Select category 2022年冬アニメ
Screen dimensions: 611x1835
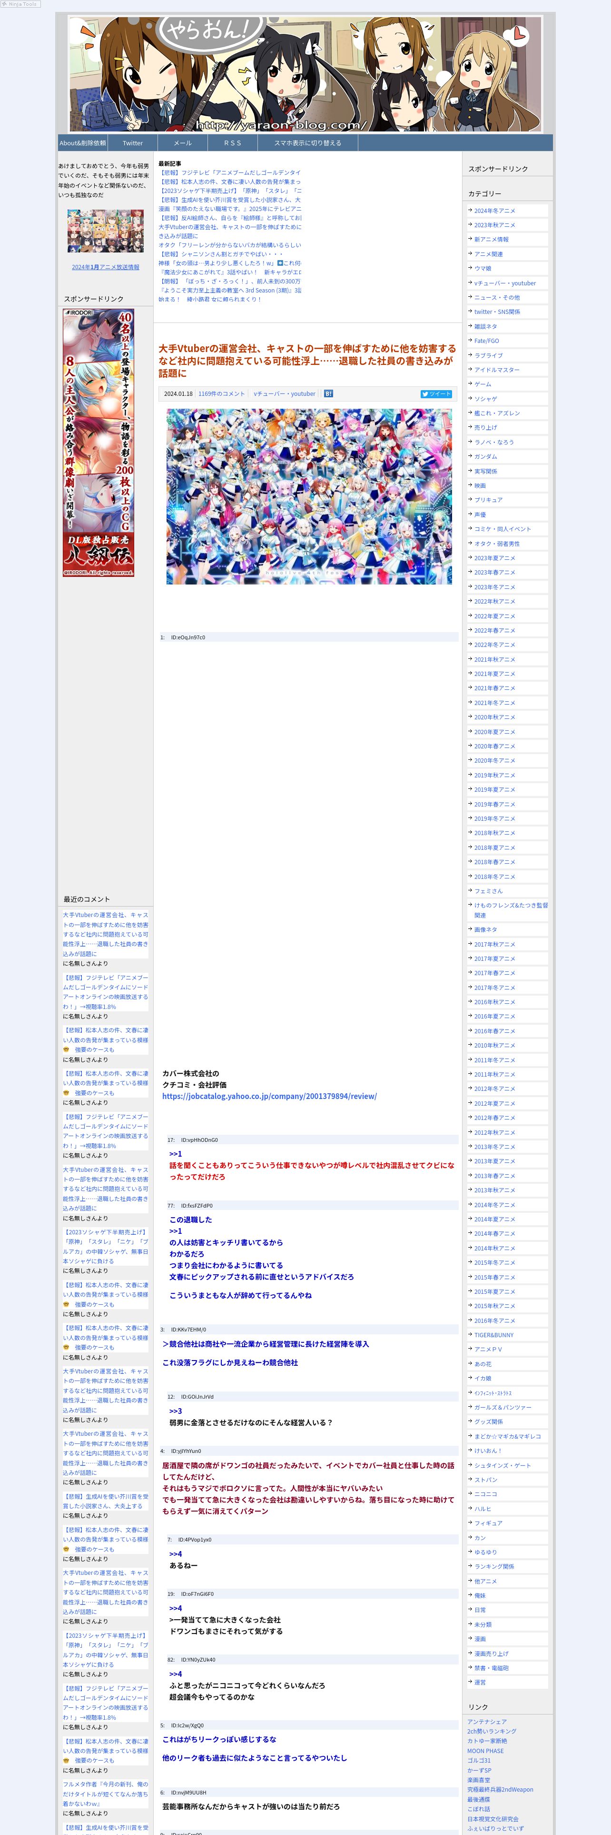[x=495, y=645]
